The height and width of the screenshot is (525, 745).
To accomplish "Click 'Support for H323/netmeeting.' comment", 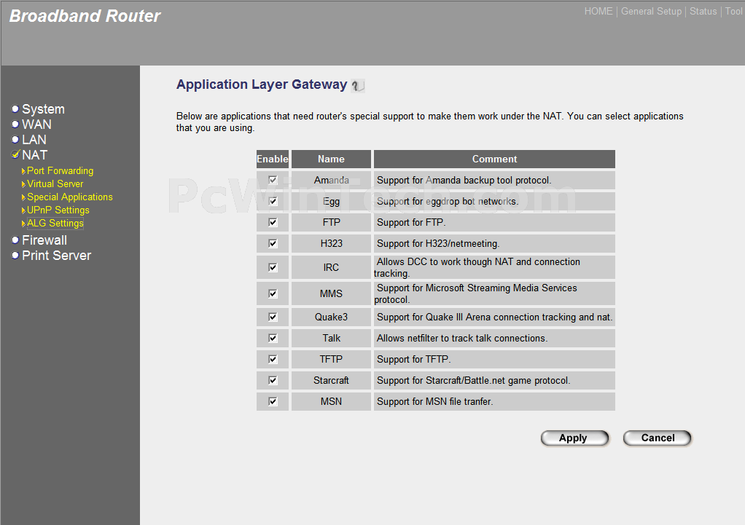I will (438, 243).
